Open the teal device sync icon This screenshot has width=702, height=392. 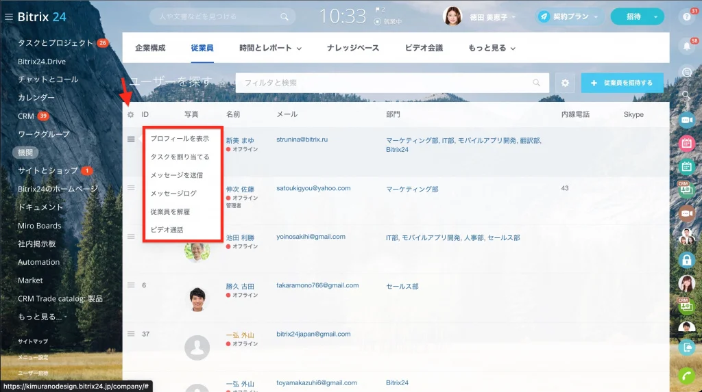687,348
